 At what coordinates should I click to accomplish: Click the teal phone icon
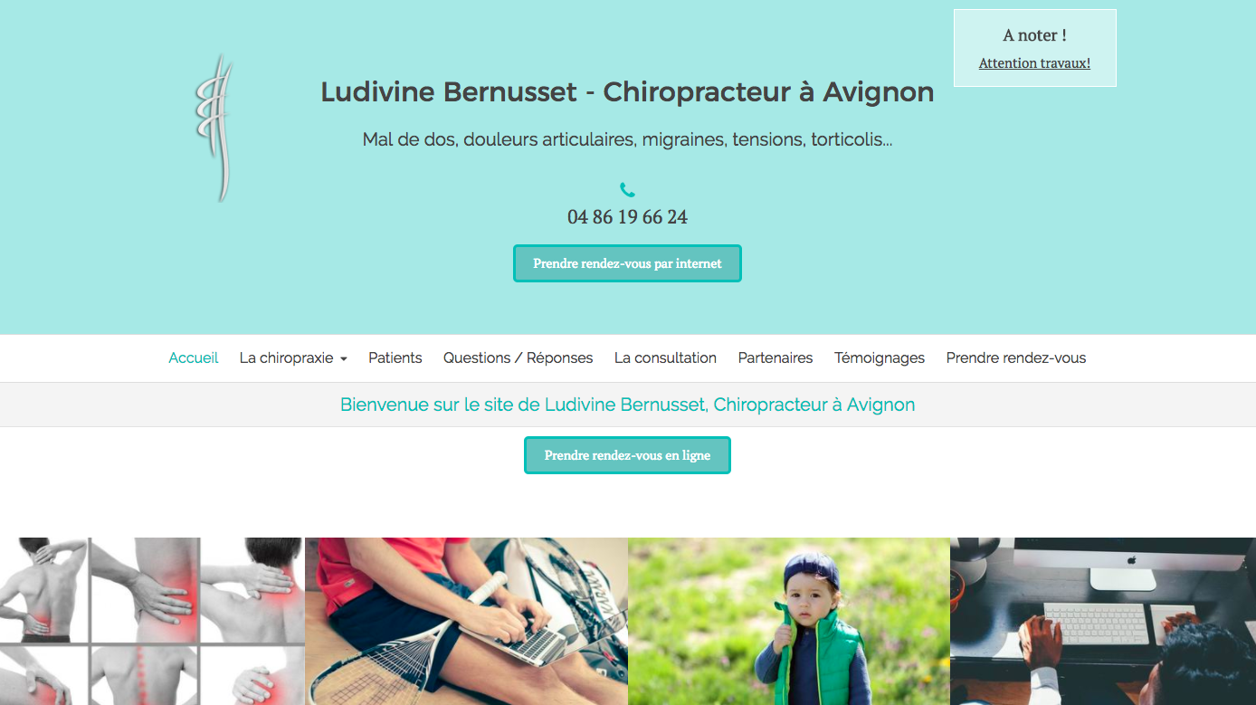(627, 190)
